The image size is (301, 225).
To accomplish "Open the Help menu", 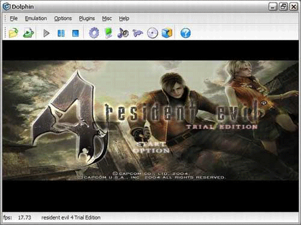I will (124, 19).
